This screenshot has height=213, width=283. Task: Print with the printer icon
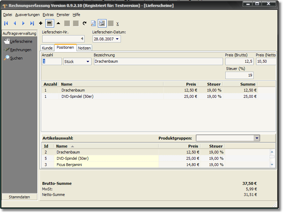coord(102,23)
